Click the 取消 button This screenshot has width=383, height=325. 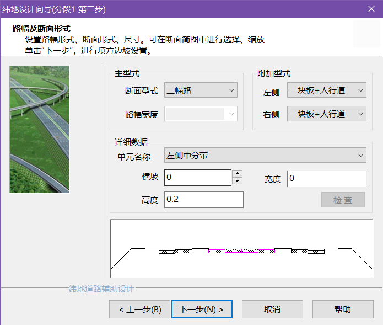272,310
